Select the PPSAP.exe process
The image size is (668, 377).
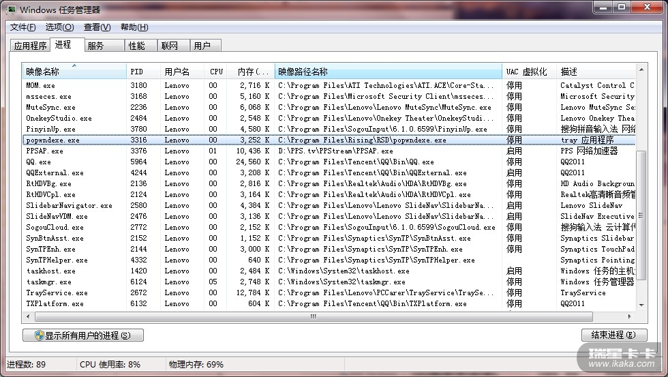[x=329, y=151]
